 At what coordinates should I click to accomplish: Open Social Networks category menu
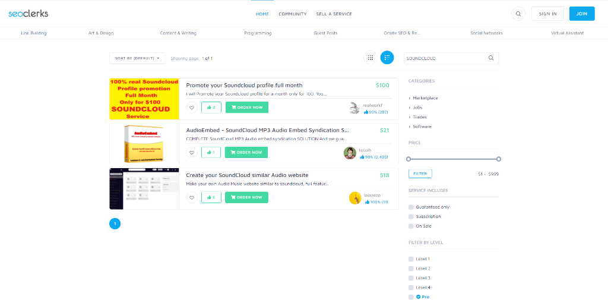(x=486, y=33)
